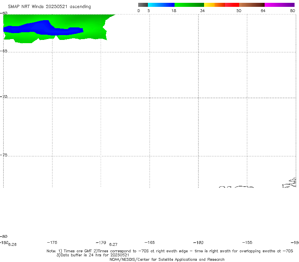
Task: Click the latitude label '-65'
Action: tap(4, 51)
